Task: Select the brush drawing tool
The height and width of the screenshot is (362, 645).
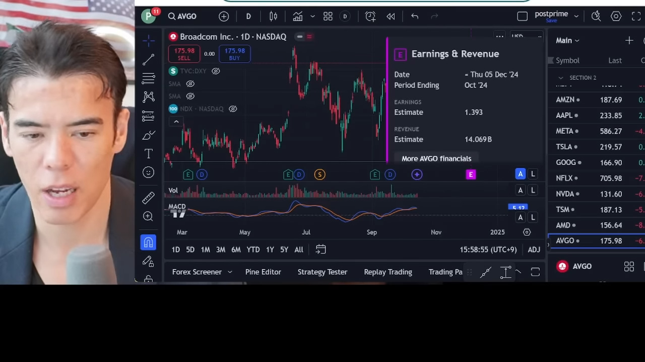Action: (148, 135)
